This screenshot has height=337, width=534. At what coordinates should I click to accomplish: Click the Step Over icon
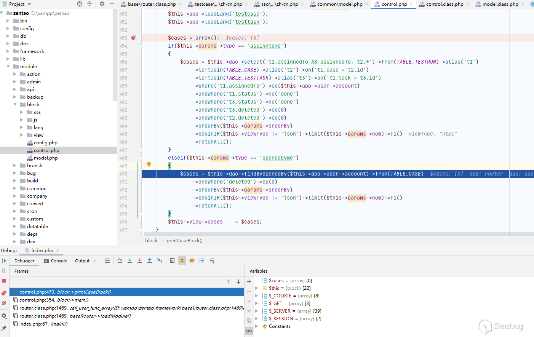[120, 260]
